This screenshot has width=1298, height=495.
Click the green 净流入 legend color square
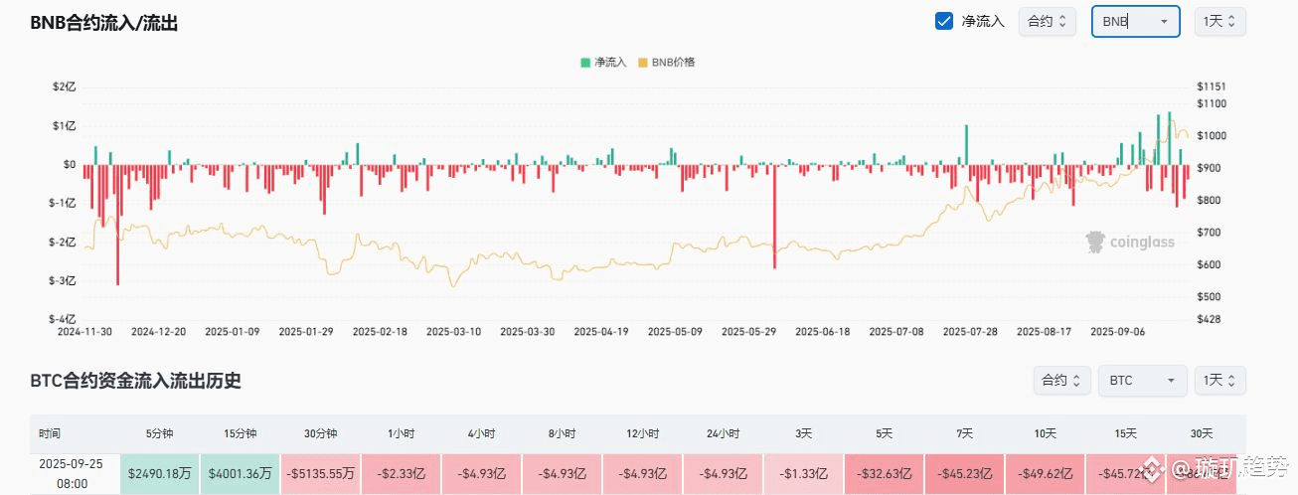pyautogui.click(x=586, y=63)
